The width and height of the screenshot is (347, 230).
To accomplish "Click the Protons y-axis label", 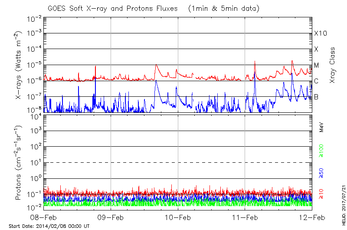I will click(19, 163).
